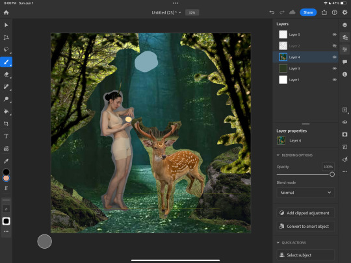The height and width of the screenshot is (263, 351).
Task: Select the Eraser tool
Action: click(x=6, y=74)
